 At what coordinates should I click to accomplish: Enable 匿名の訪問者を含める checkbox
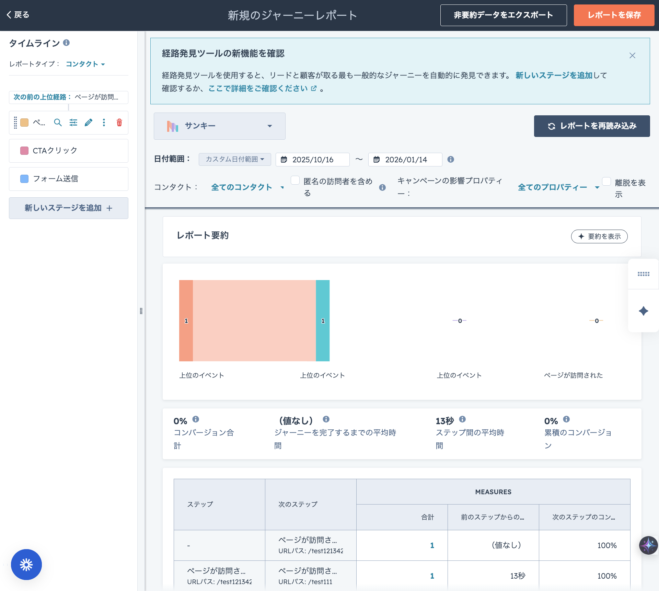(x=295, y=181)
